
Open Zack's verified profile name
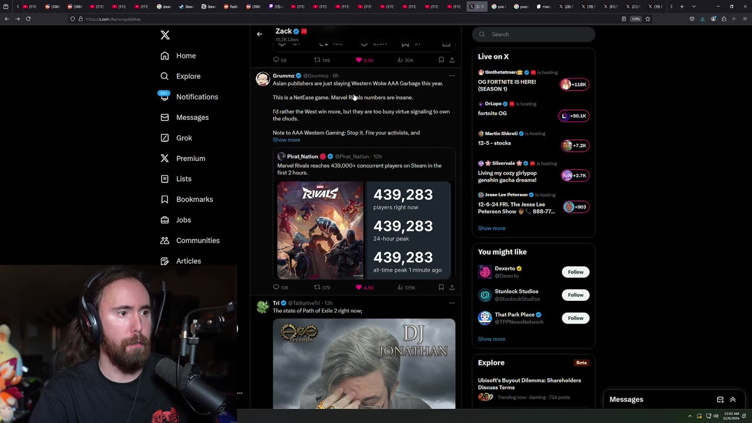click(x=291, y=31)
